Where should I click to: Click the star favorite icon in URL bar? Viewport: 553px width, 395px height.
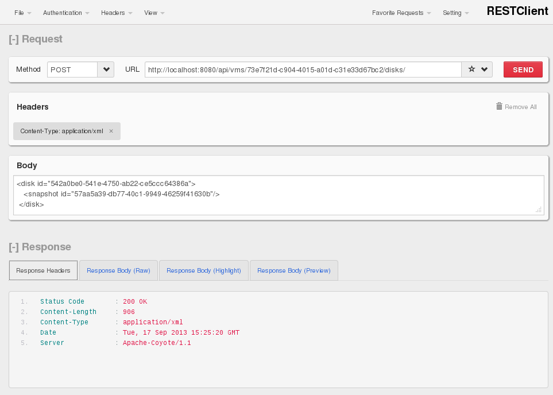click(471, 69)
